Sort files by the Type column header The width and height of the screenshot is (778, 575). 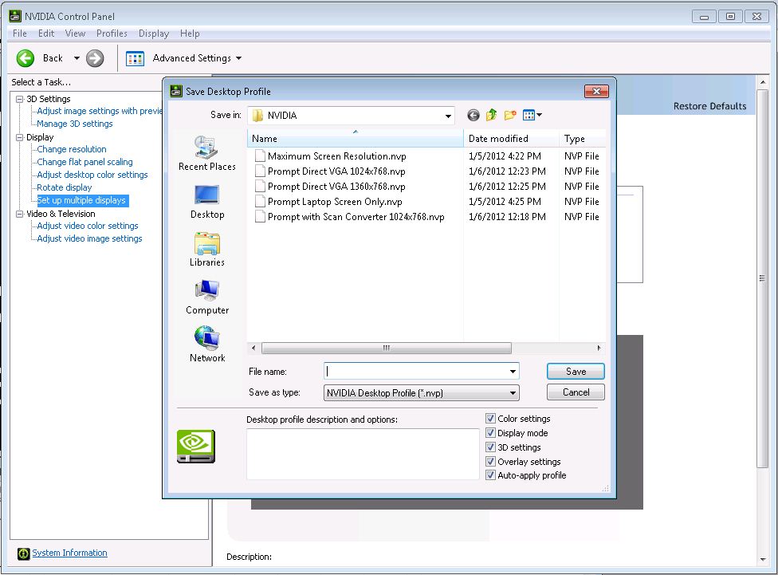pyautogui.click(x=582, y=139)
